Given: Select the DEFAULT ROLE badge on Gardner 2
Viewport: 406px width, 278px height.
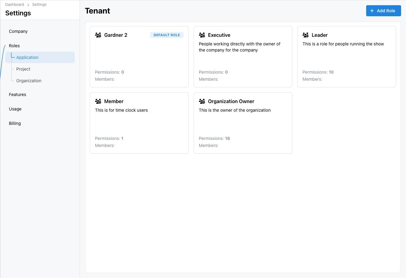Looking at the screenshot, I should point(167,35).
